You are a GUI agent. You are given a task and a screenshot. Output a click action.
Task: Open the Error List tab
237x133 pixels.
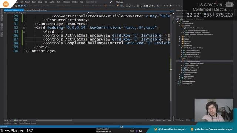point(7,123)
